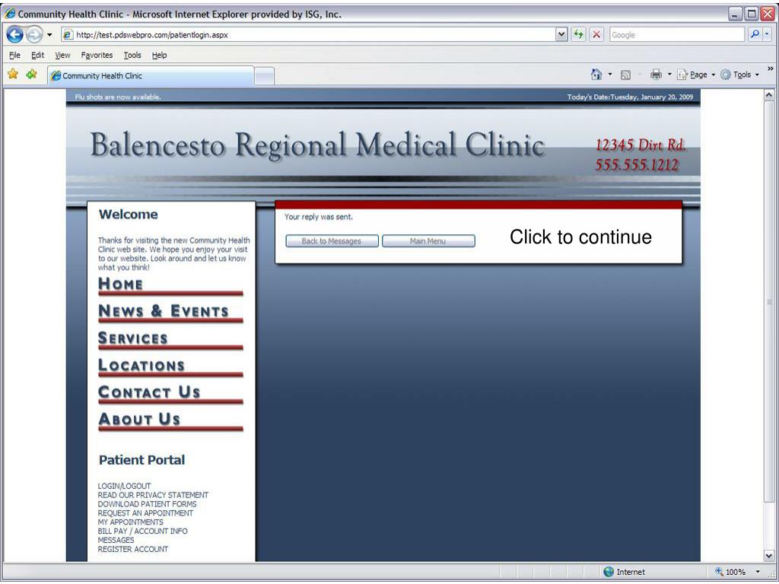Select the Community Health Clinic tab
Screen dimensions: 779x584
(151, 75)
